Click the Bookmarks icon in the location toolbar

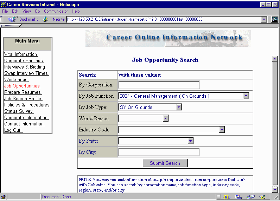pyautogui.click(x=13, y=19)
